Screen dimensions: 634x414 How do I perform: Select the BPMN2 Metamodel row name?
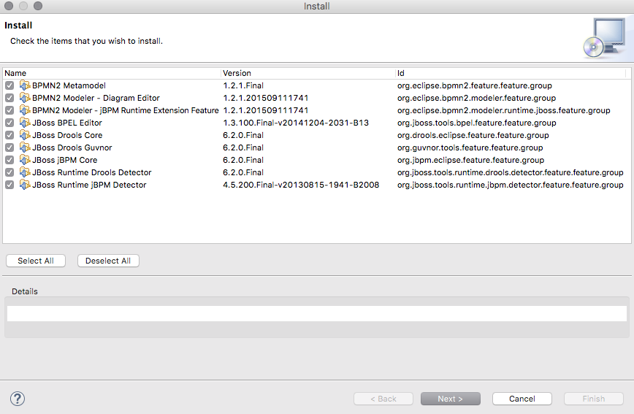tap(69, 85)
